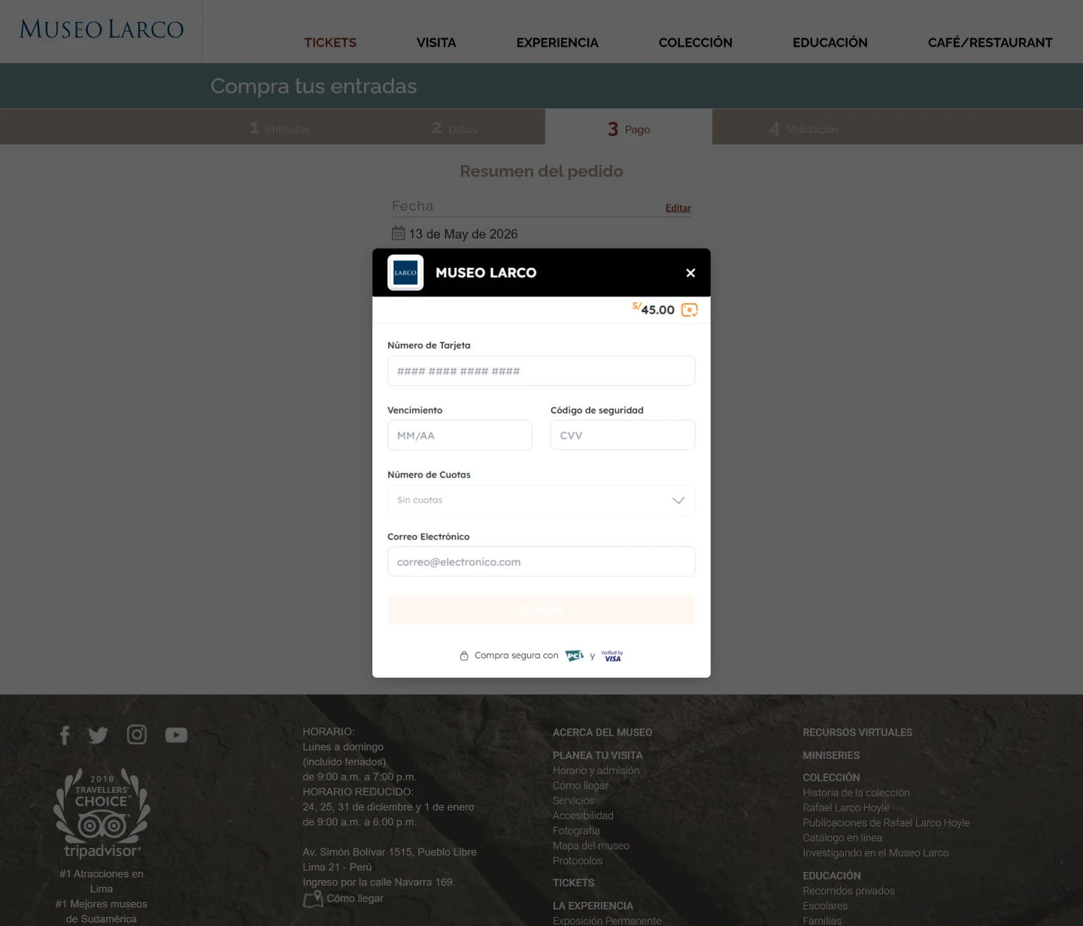Click the Museo Larco header logo
Screen dimensions: 1083x926
(102, 29)
